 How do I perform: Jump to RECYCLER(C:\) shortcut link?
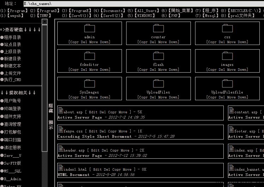(x=245, y=11)
